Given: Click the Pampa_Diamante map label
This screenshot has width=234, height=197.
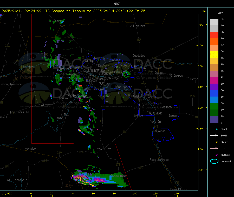Looking at the screenshot, I should click(11, 84).
